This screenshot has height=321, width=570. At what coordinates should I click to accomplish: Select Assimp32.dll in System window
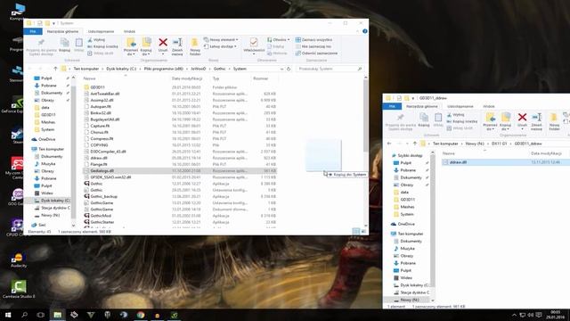tap(102, 100)
